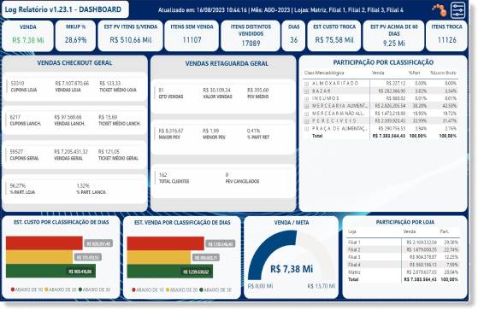The height and width of the screenshot is (310, 478).
Task: Click the ITENS TROCA 11126 card
Action: point(446,36)
